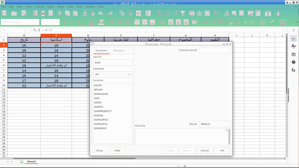299x168 pixels.
Task: Open the sidebar Navigator compass icon
Action: point(293,62)
